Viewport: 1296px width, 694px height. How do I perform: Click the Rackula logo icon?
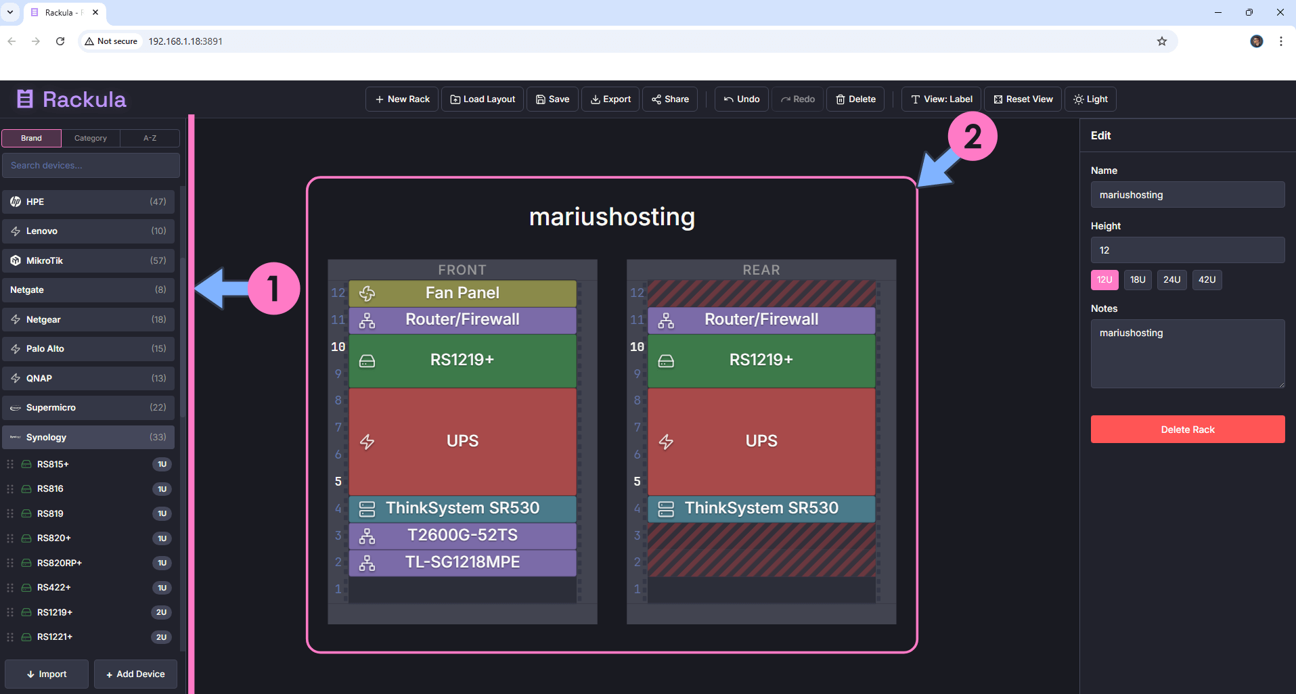[x=25, y=99]
